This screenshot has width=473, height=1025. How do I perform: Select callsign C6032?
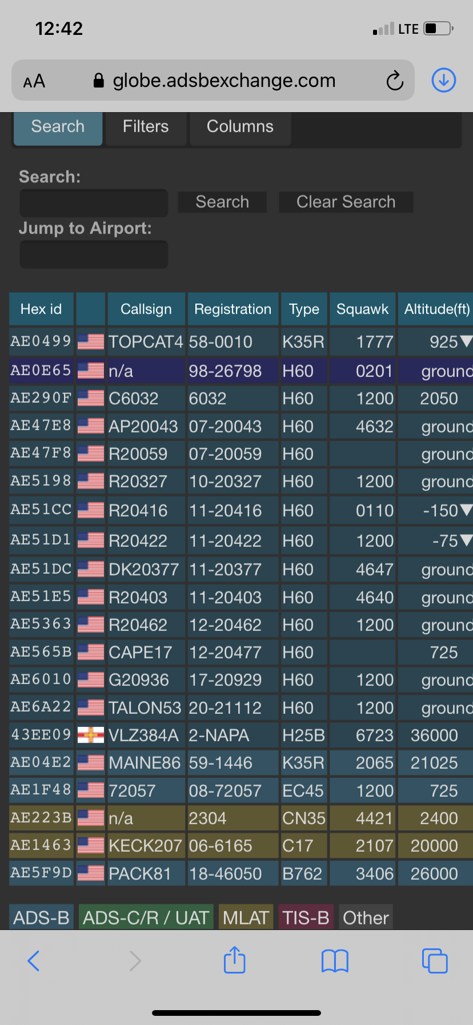(x=134, y=398)
